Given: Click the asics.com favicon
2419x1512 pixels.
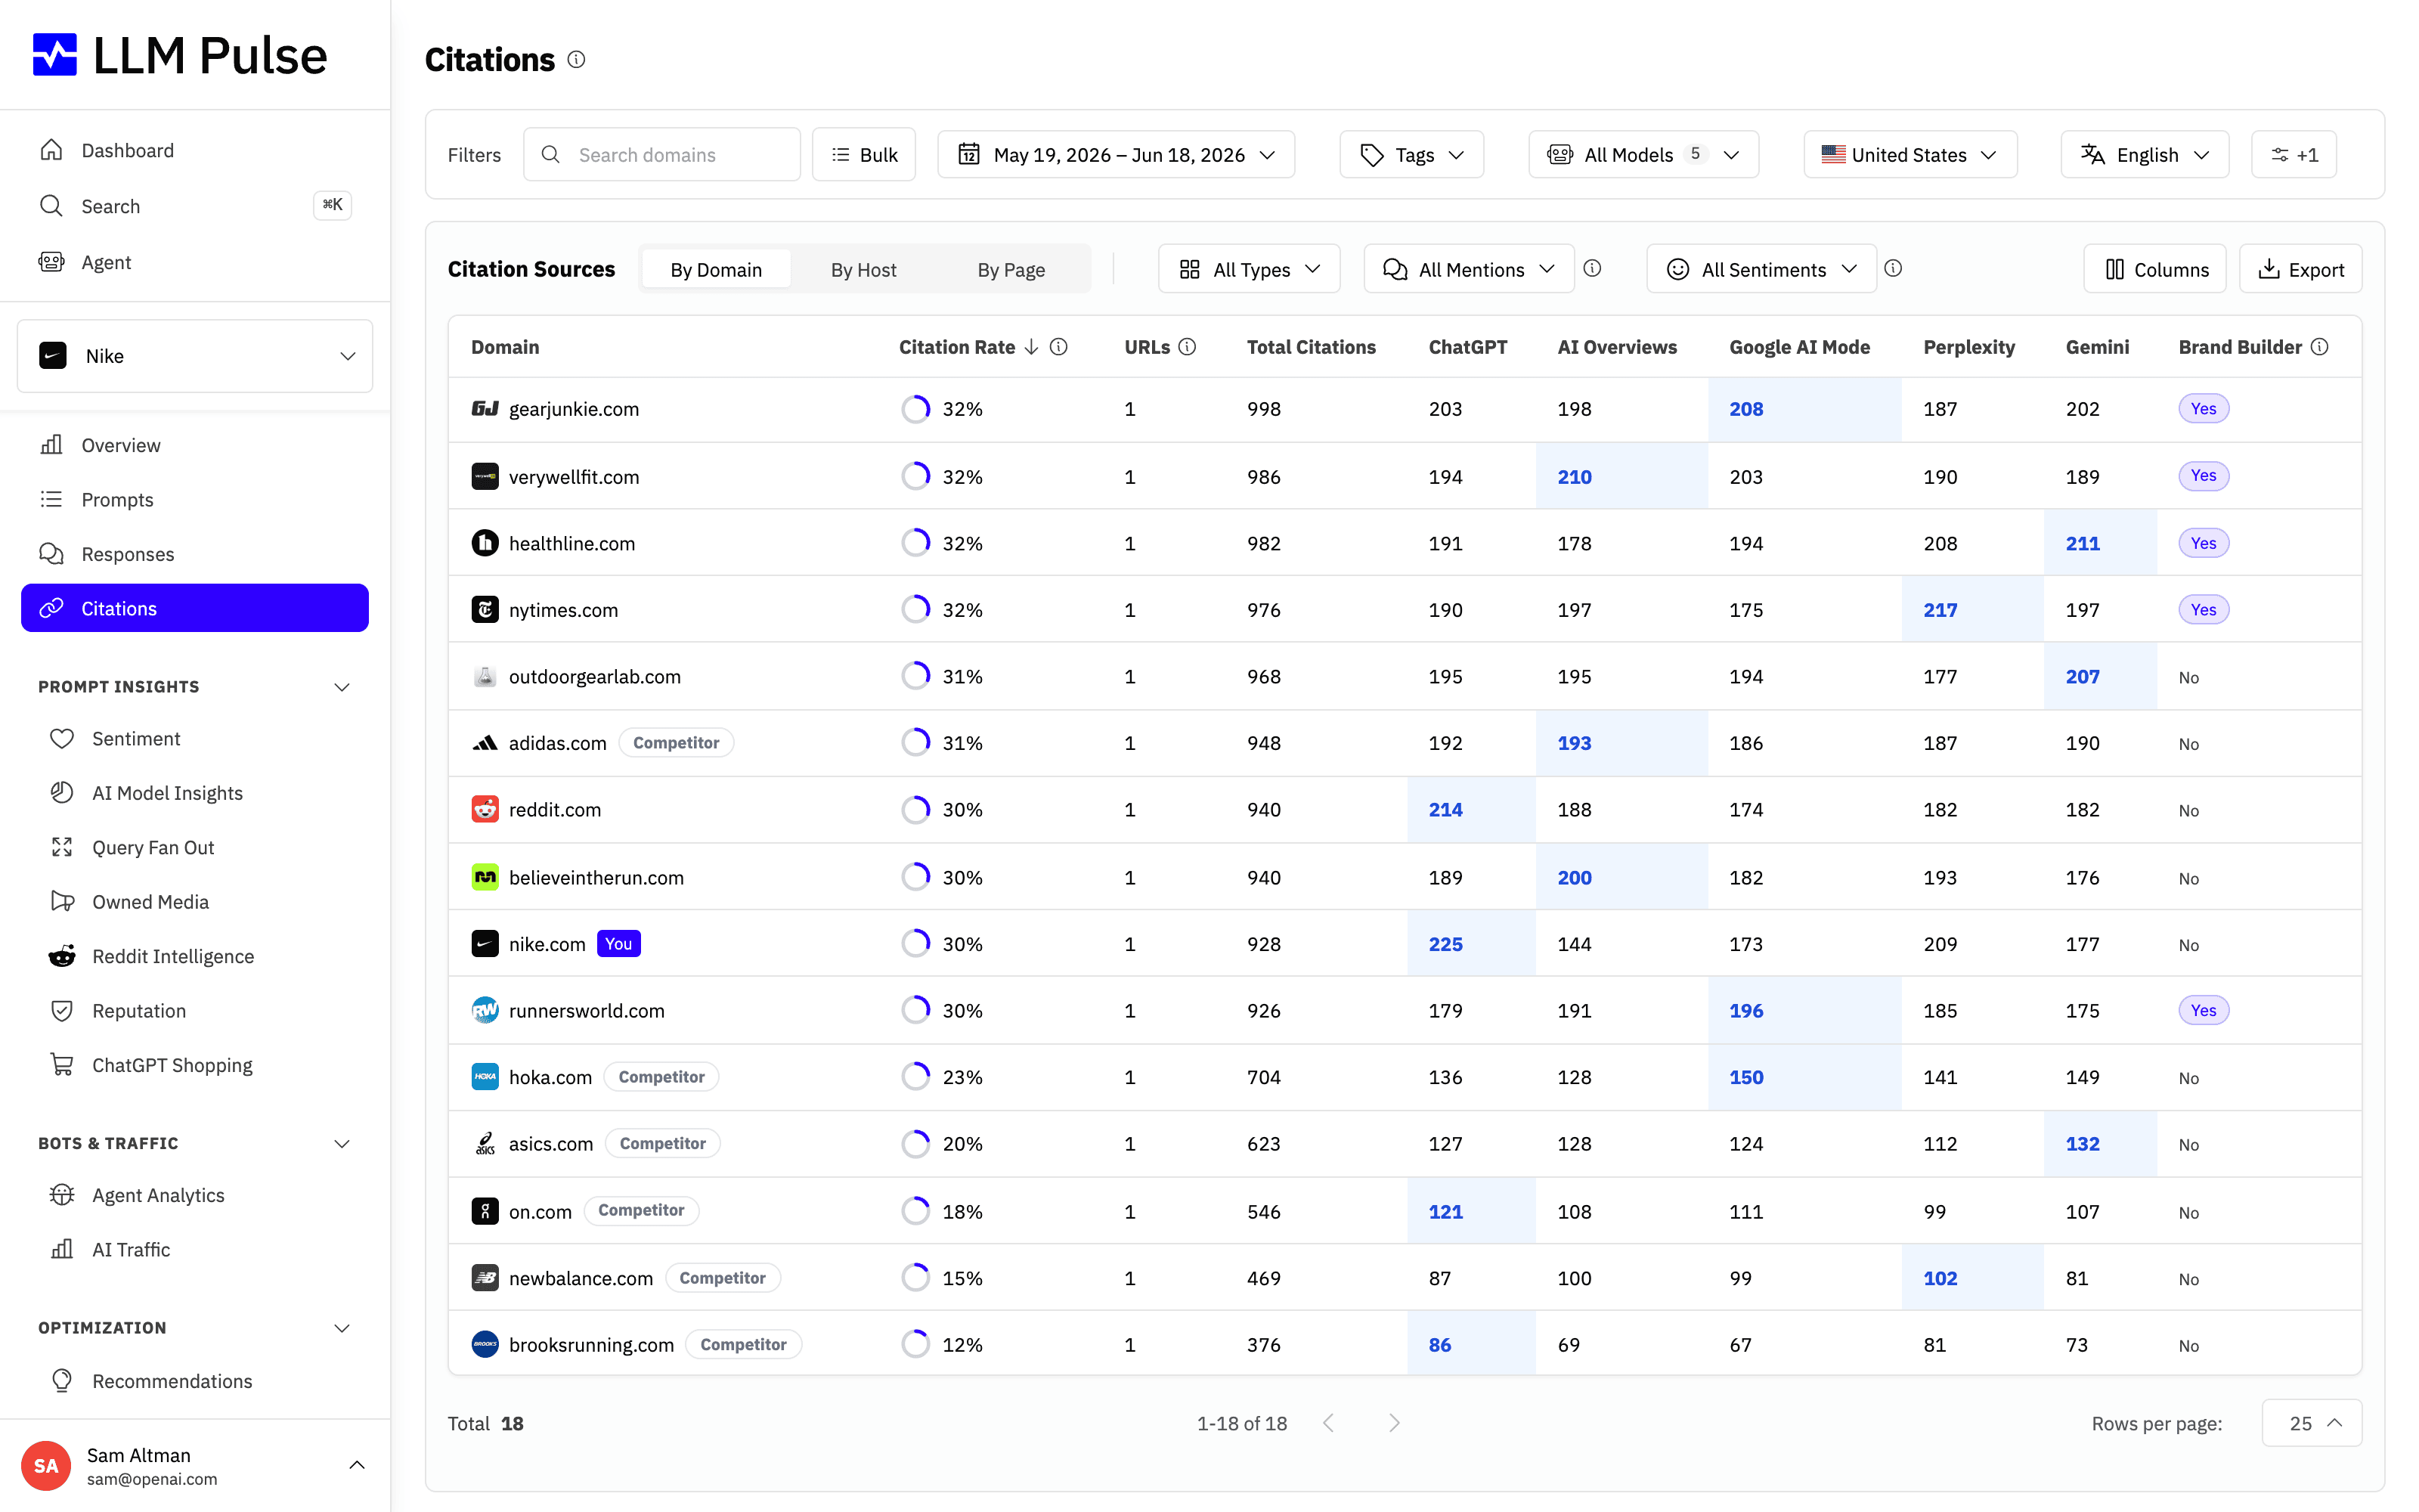Looking at the screenshot, I should click(485, 1144).
